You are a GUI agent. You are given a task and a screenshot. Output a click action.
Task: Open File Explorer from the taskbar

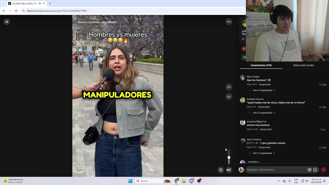click(184, 181)
